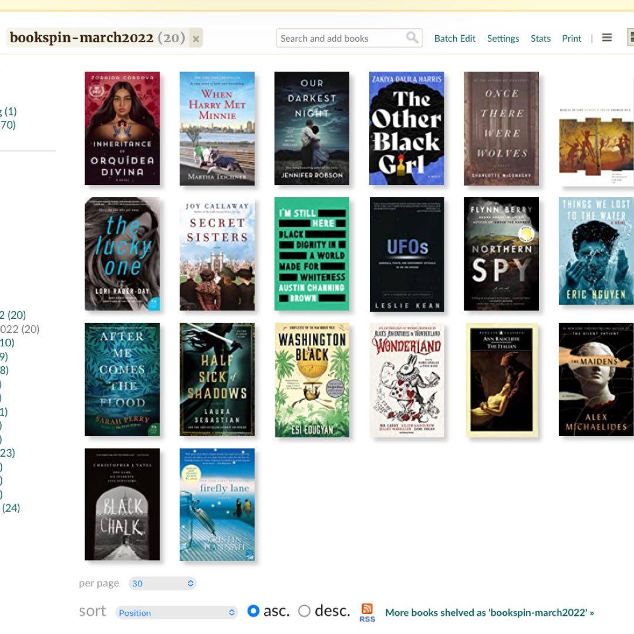Remove the bookspin-march2022 shelf filter
This screenshot has width=634, height=634.
(x=196, y=39)
